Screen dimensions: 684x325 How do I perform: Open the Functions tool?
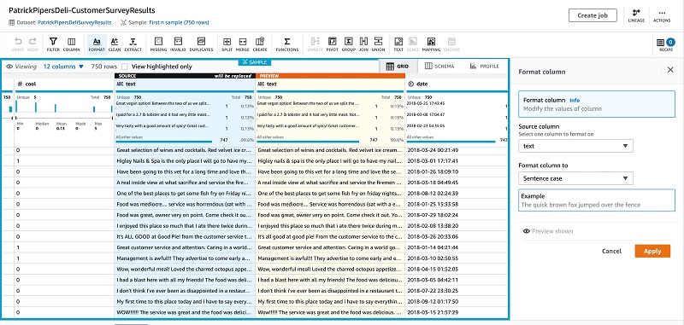coord(287,44)
